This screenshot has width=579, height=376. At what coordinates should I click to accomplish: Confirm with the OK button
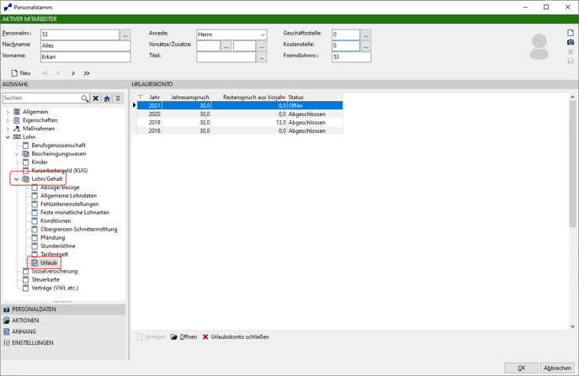(x=521, y=368)
